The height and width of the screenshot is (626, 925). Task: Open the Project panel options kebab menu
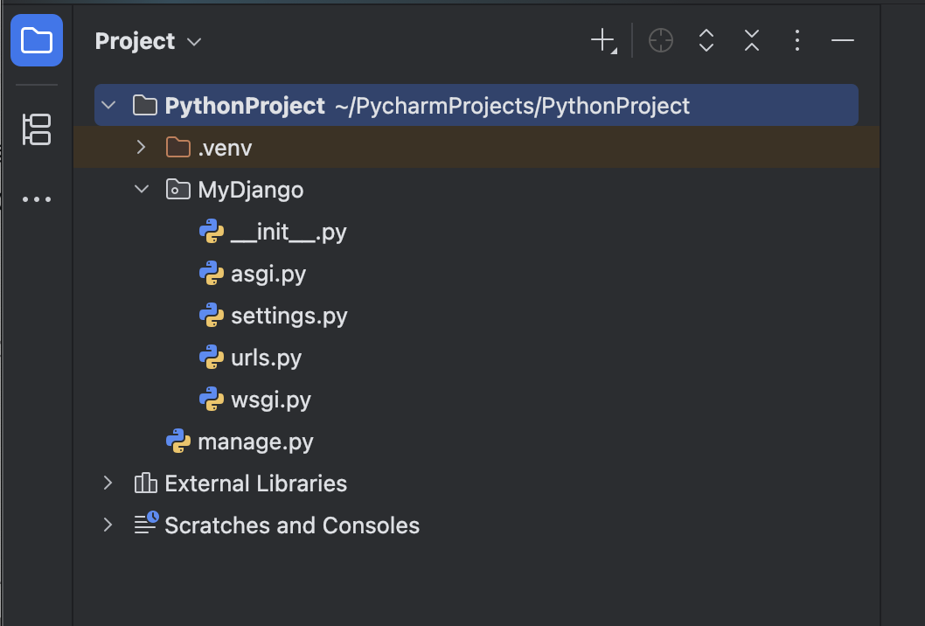tap(796, 40)
